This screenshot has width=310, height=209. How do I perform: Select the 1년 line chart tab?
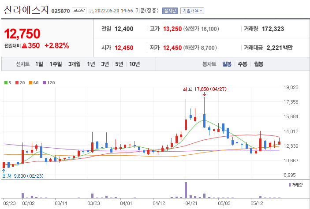click(x=91, y=64)
